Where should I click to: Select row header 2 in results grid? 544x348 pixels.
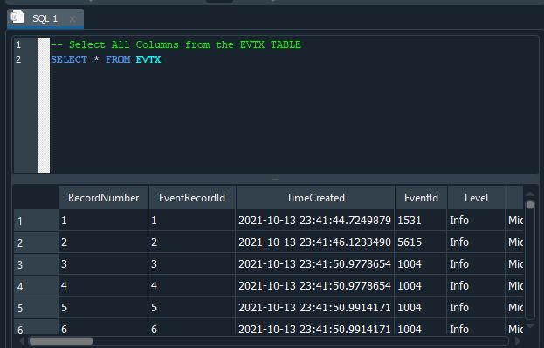[x=36, y=242]
